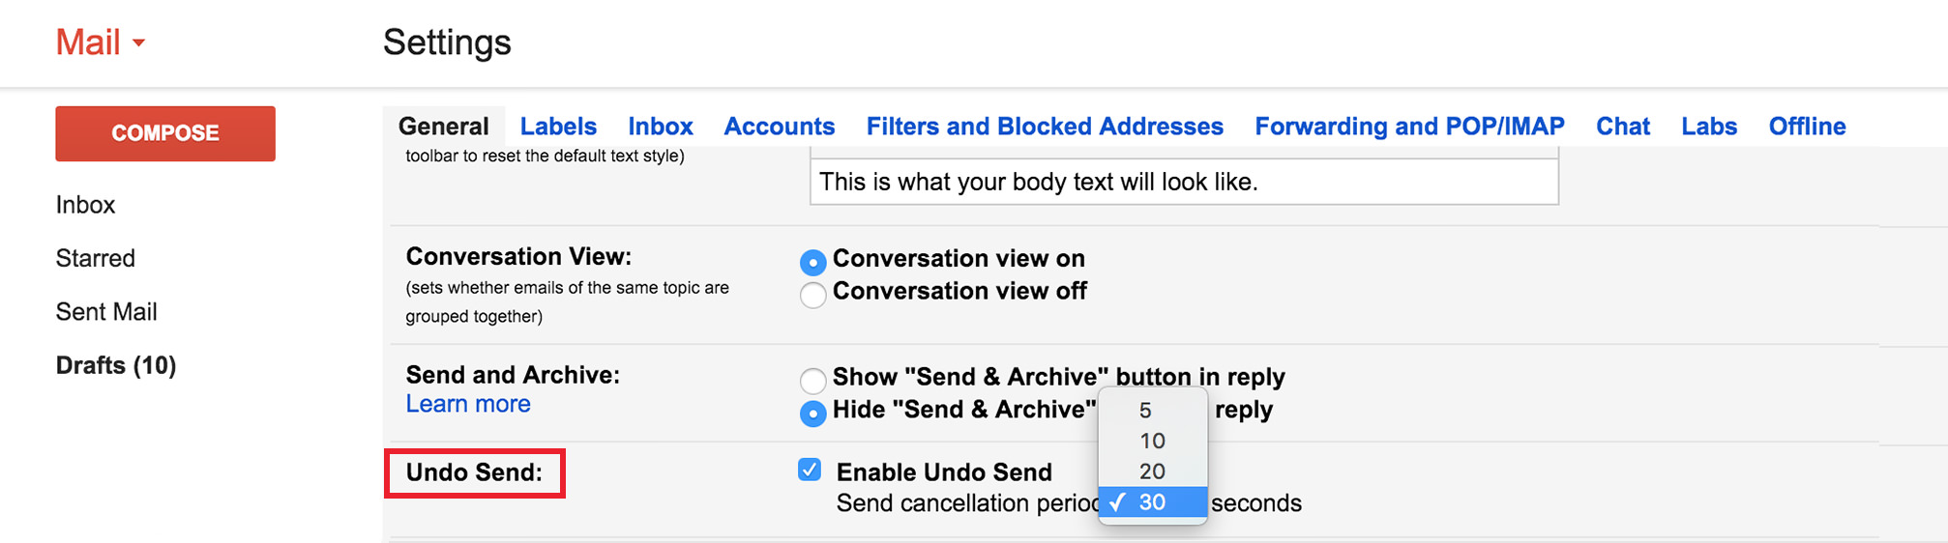Click the "Send cancellation period" text
Screen dimensions: 1948x543
[967, 503]
